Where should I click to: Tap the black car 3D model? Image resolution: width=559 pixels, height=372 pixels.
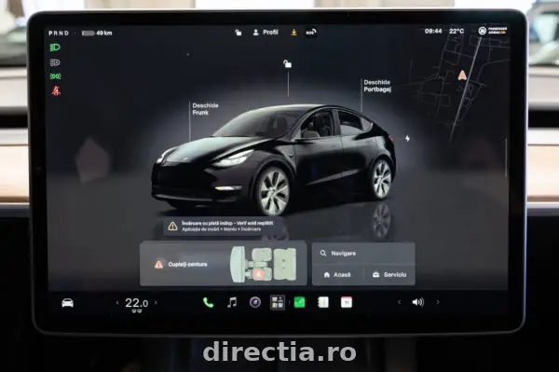(x=274, y=159)
